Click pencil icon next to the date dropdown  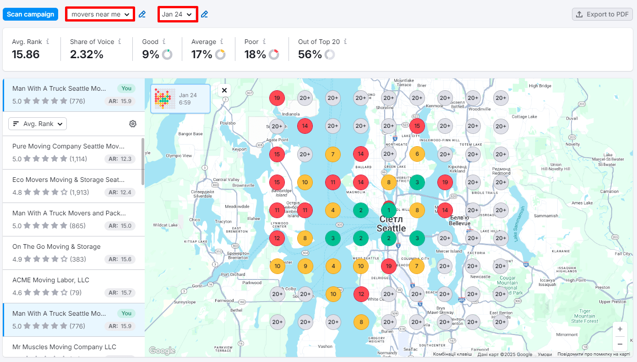click(x=204, y=14)
